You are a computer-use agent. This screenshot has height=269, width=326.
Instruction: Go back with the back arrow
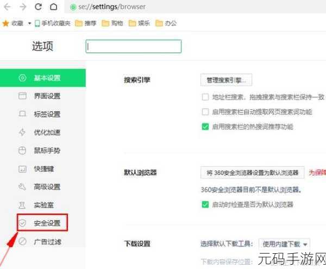pos(8,7)
